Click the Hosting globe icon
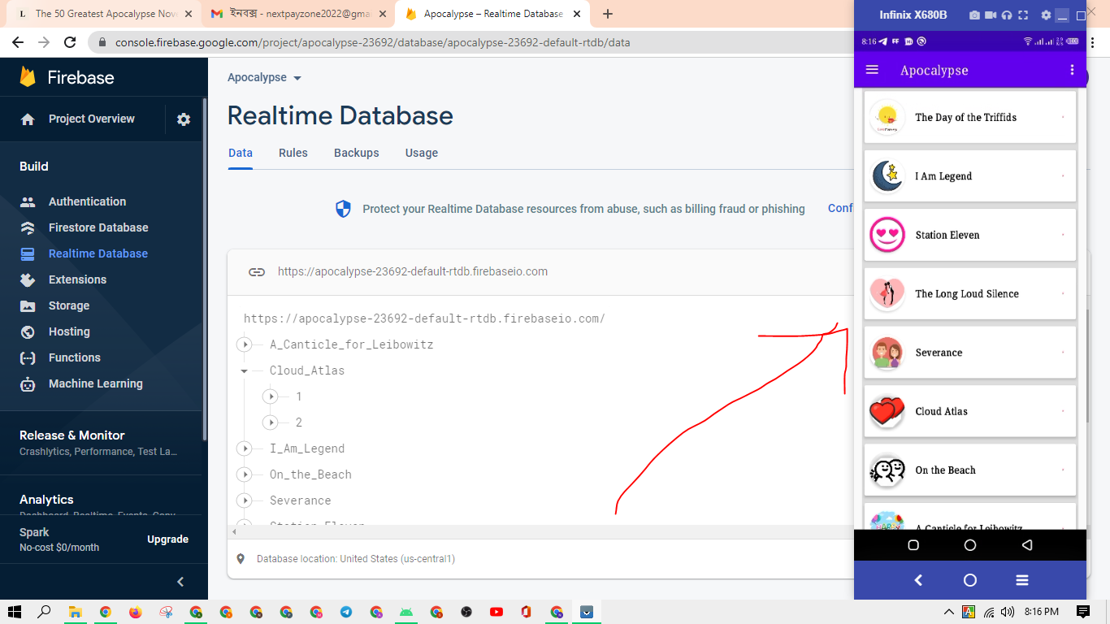Image resolution: width=1110 pixels, height=624 pixels. (x=28, y=331)
